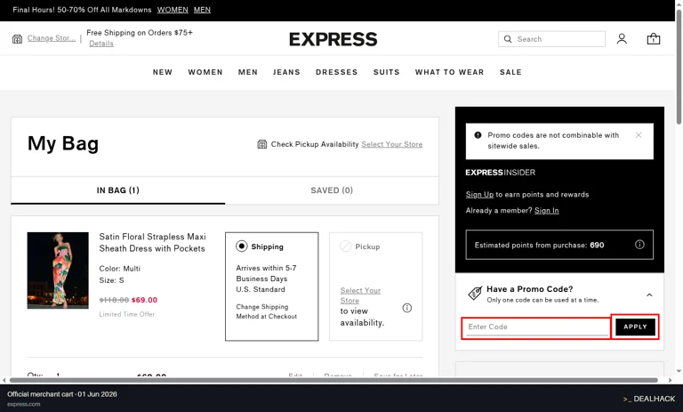Click the Limited Time Offer label
Image resolution: width=683 pixels, height=412 pixels.
point(127,314)
